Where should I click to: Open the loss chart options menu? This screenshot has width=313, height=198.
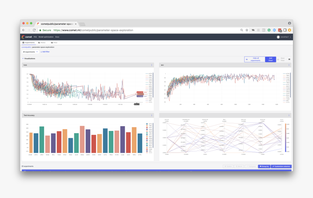tap(151, 65)
